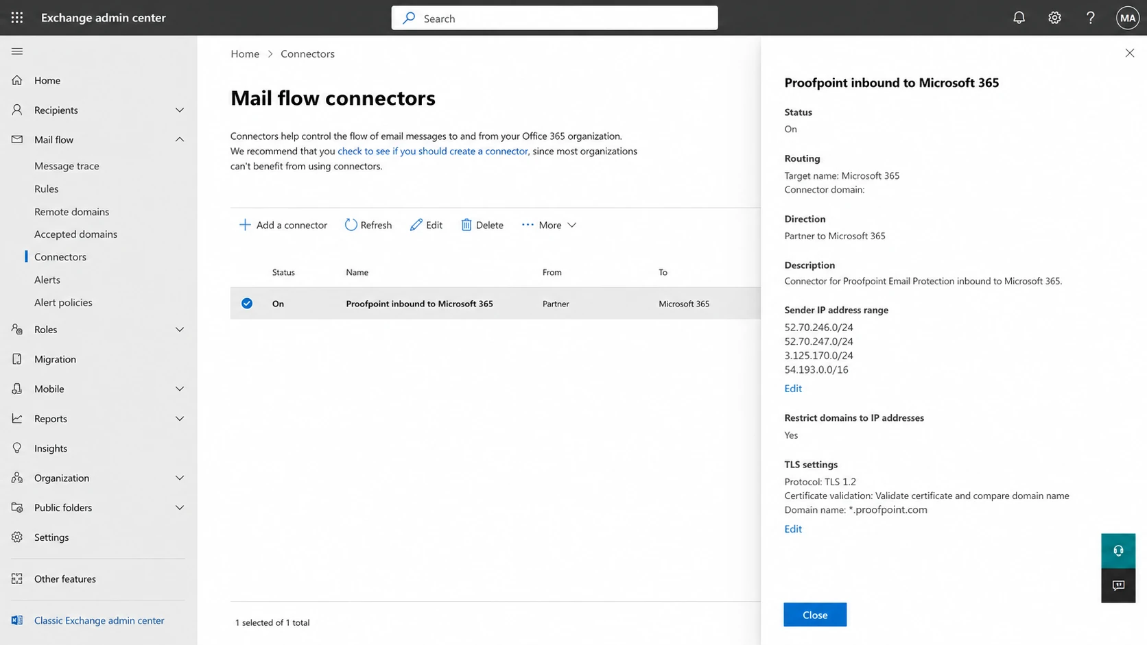Image resolution: width=1147 pixels, height=645 pixels.
Task: Click the search magnifier icon
Action: click(409, 19)
